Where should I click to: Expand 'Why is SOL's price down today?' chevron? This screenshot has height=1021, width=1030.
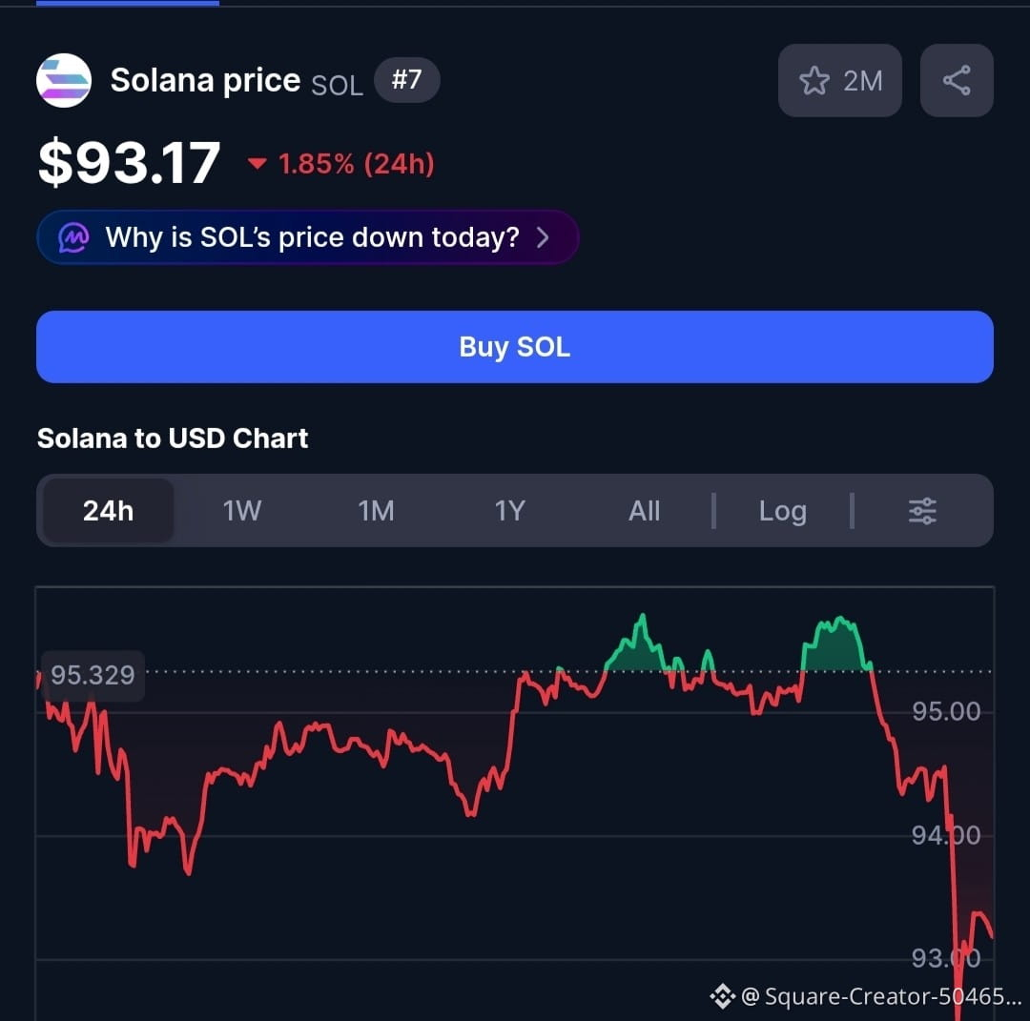click(x=543, y=237)
